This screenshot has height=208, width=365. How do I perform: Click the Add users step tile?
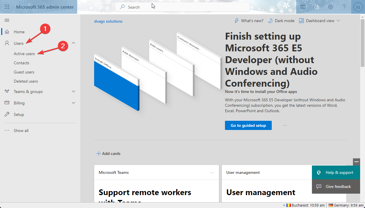pyautogui.click(x=171, y=68)
